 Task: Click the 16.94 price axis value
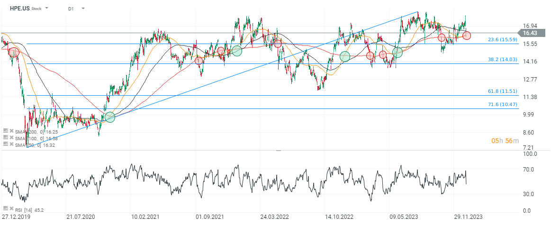(x=530, y=26)
